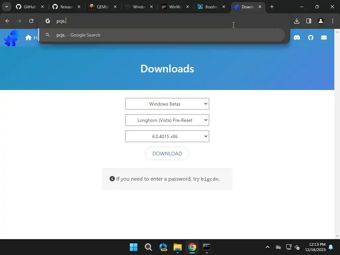Open the terminal app from taskbar
Image resolution: width=340 pixels, height=255 pixels.
coord(207,247)
